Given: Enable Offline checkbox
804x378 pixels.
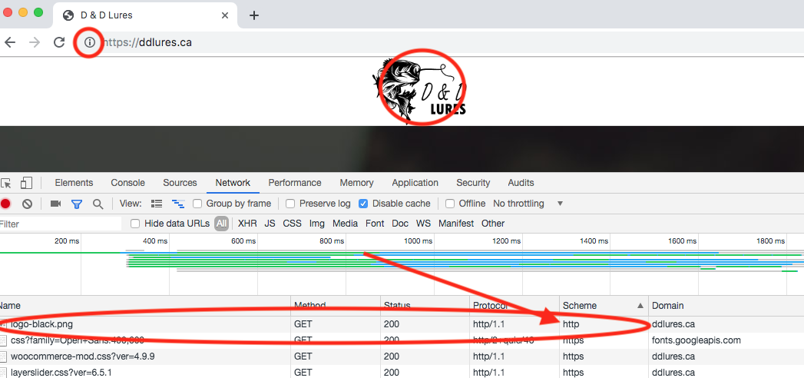Looking at the screenshot, I should (450, 204).
